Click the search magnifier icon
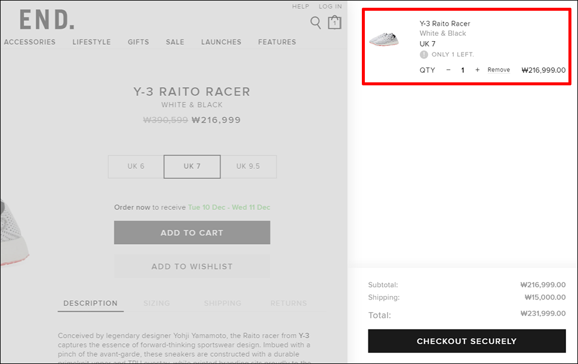Screen dimensions: 578x364 [315, 23]
